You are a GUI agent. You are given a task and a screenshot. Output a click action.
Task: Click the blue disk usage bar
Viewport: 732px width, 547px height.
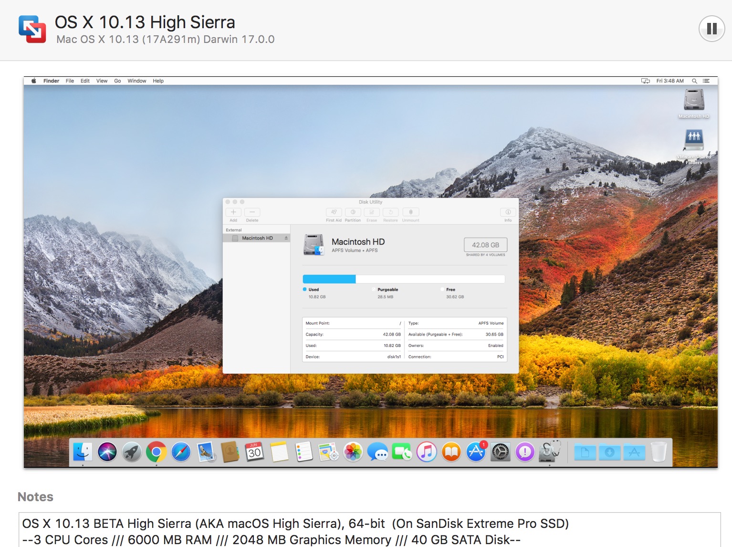(x=329, y=279)
